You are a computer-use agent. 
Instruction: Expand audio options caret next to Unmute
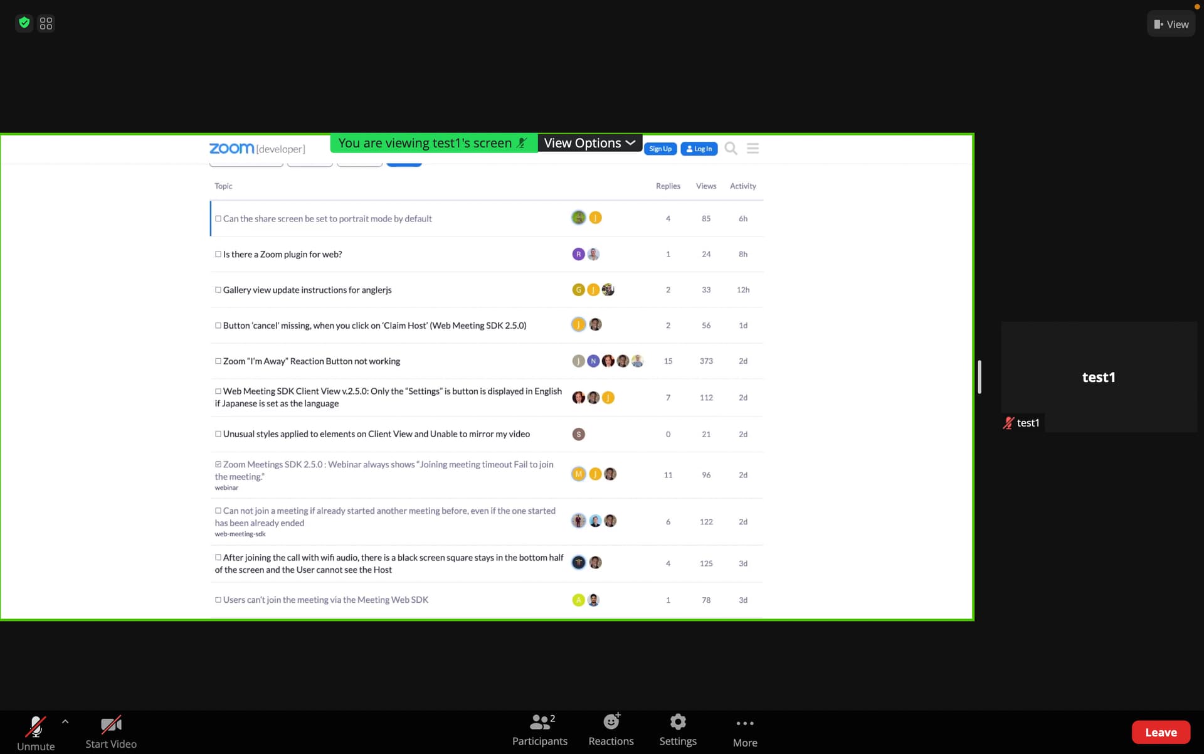(x=65, y=722)
